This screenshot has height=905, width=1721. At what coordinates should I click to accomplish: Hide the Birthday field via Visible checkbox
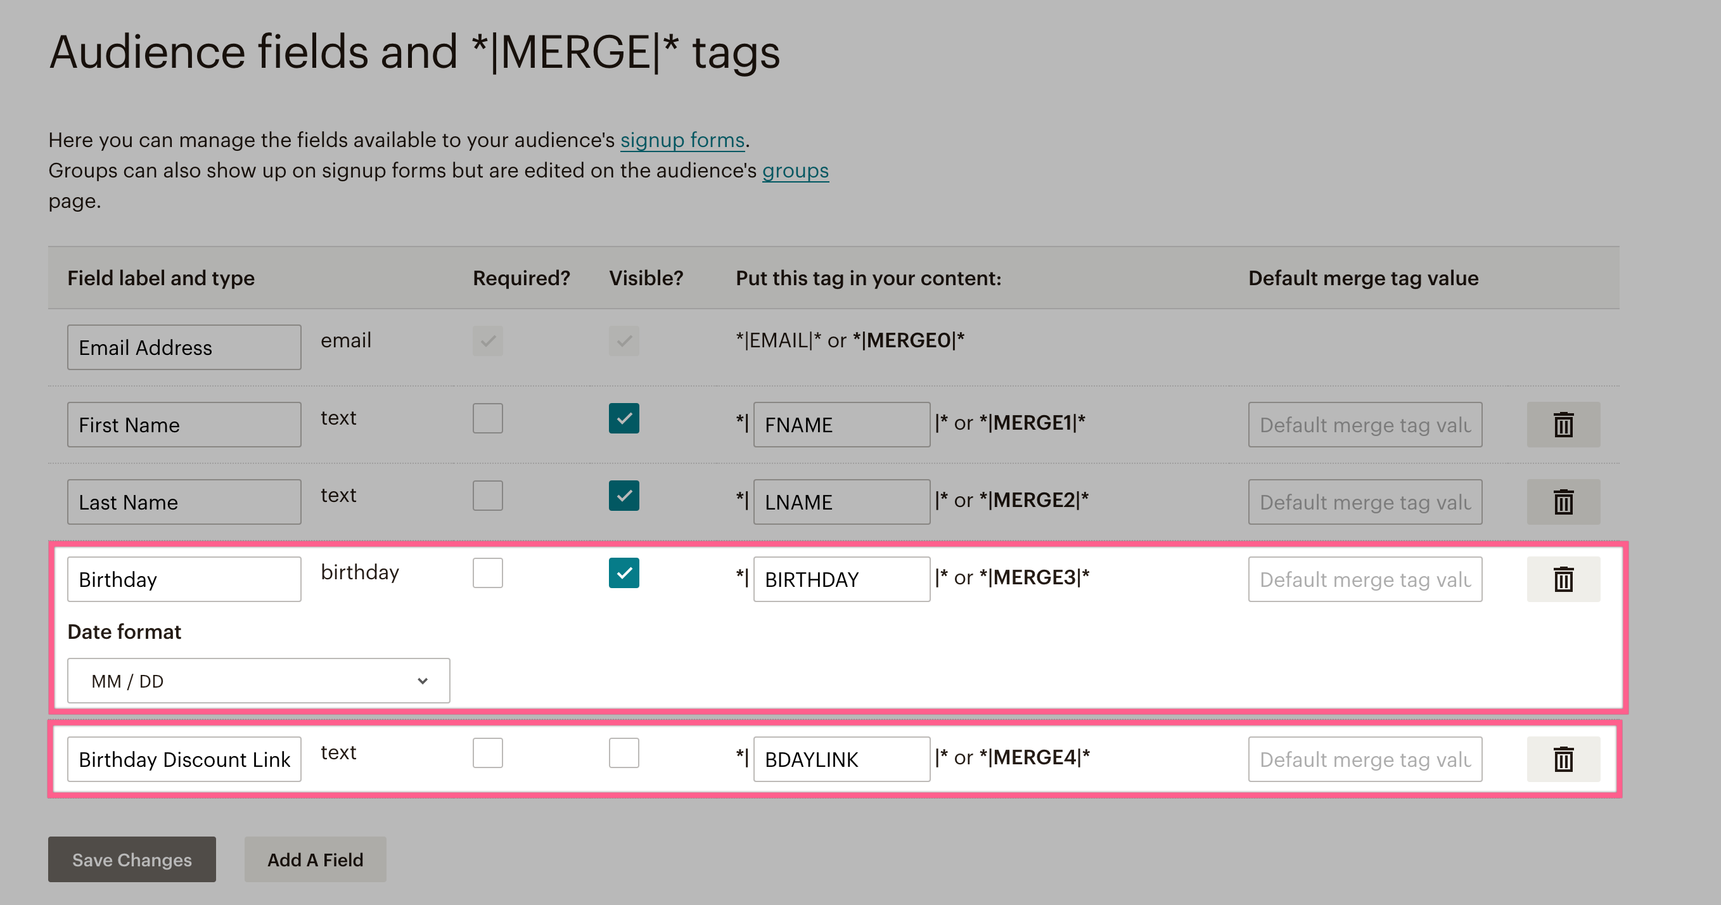pos(624,574)
